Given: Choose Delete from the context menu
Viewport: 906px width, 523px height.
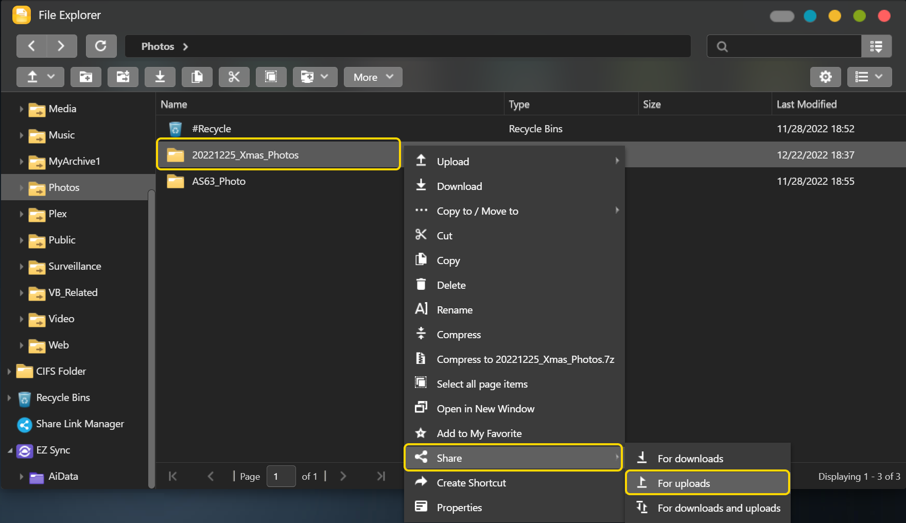Looking at the screenshot, I should [x=514, y=285].
